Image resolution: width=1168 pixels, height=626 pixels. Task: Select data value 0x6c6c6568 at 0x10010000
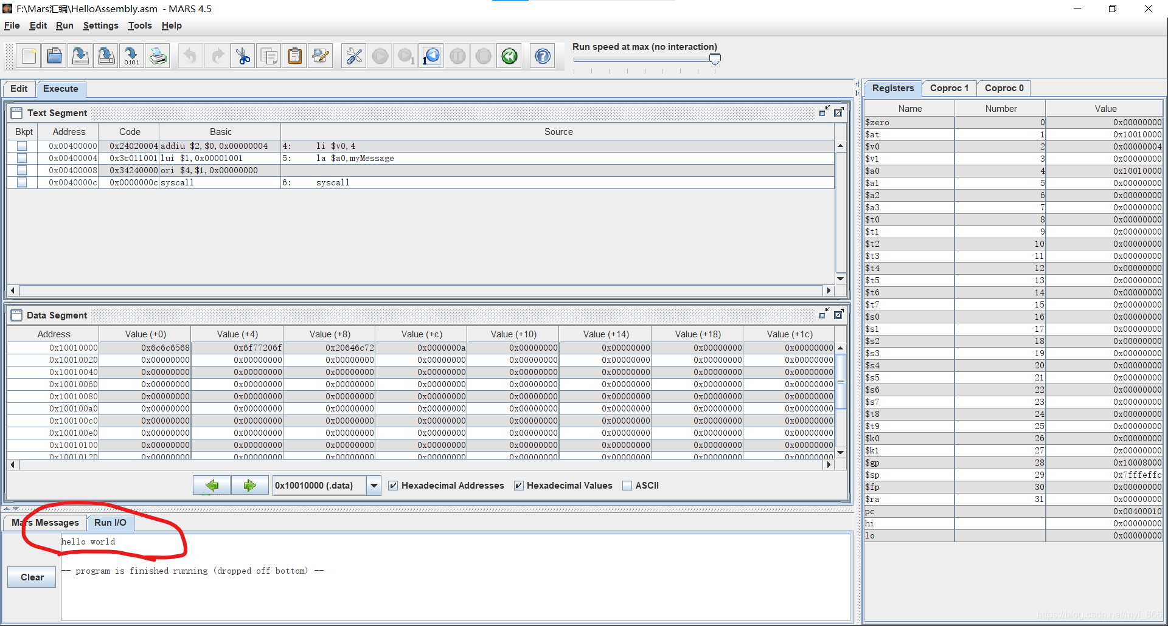pyautogui.click(x=145, y=348)
